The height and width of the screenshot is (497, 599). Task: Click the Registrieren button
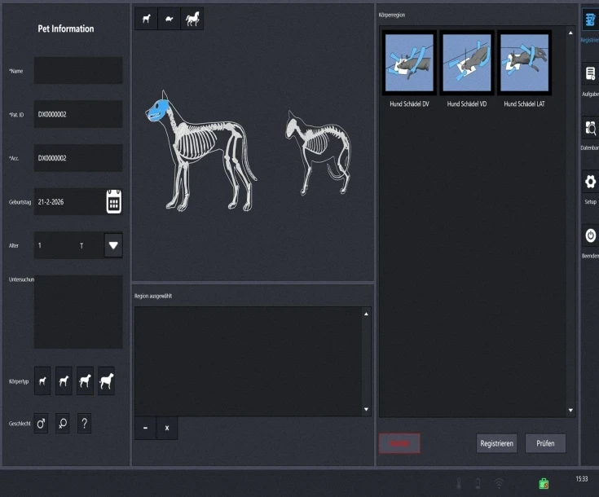click(496, 443)
